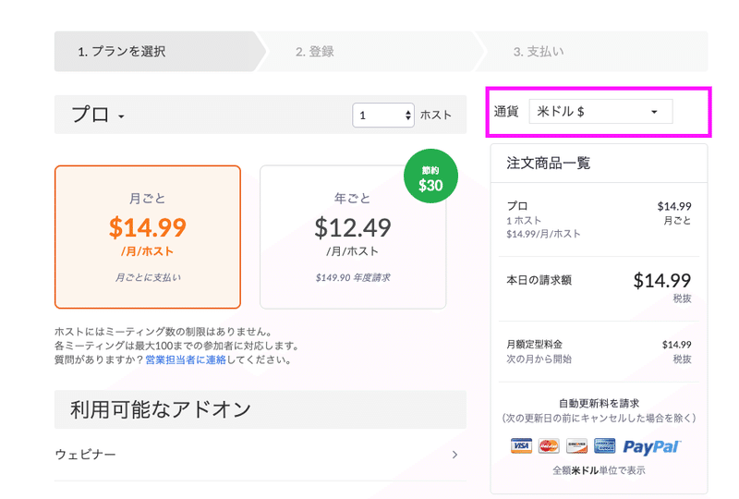Click the Visa card icon
The width and height of the screenshot is (739, 499).
click(521, 445)
